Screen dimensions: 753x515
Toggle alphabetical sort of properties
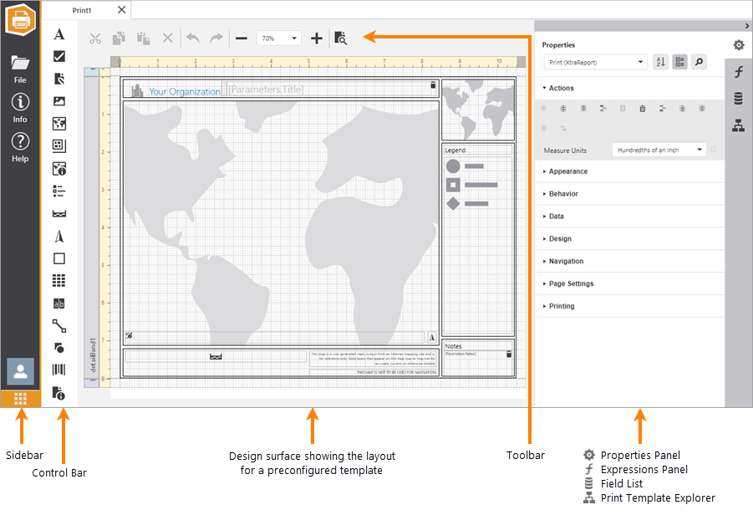click(x=659, y=62)
